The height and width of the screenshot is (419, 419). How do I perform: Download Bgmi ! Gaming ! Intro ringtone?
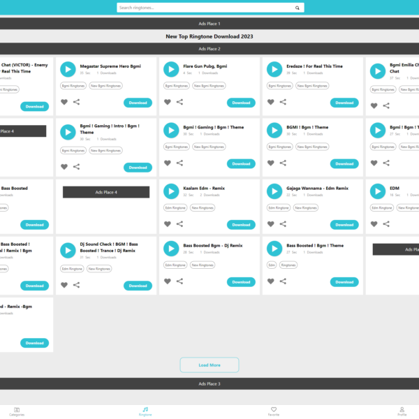pyautogui.click(x=138, y=168)
